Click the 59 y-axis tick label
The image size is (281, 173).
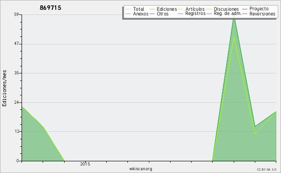16,14
